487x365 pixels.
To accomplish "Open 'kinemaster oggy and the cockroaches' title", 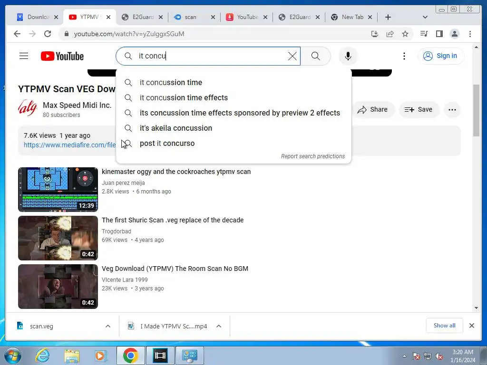I will [x=176, y=172].
